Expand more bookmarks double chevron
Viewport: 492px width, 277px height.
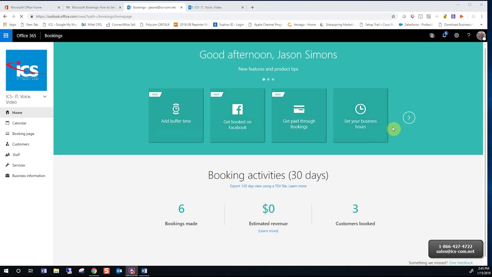[x=481, y=25]
